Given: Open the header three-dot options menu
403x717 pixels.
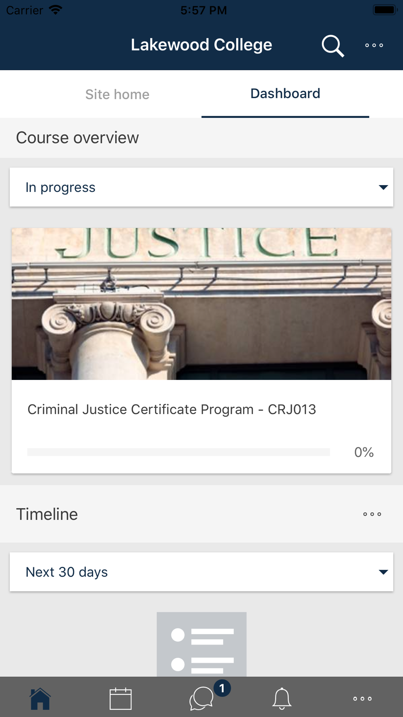Looking at the screenshot, I should tap(374, 45).
